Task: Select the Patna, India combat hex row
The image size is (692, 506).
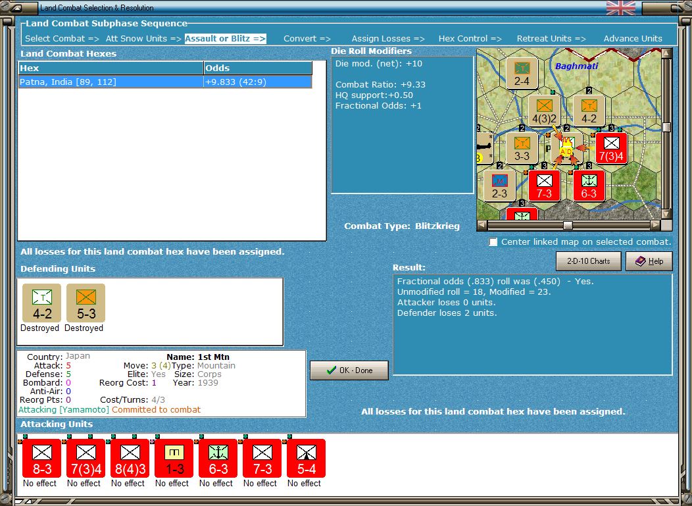Action: coord(165,82)
